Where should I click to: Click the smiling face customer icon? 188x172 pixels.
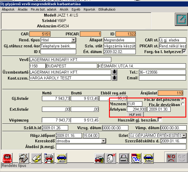(111, 158)
